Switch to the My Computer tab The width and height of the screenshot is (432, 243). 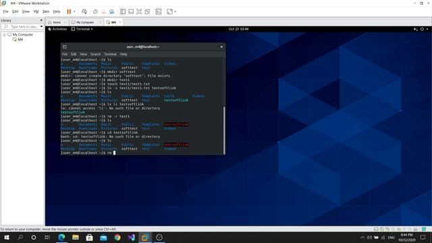pos(85,22)
